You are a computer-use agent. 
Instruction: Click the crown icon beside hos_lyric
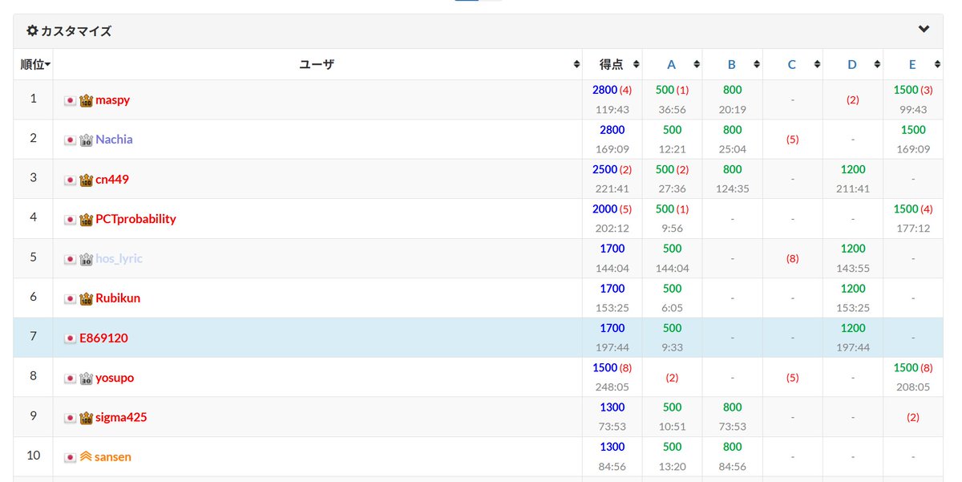(x=84, y=259)
